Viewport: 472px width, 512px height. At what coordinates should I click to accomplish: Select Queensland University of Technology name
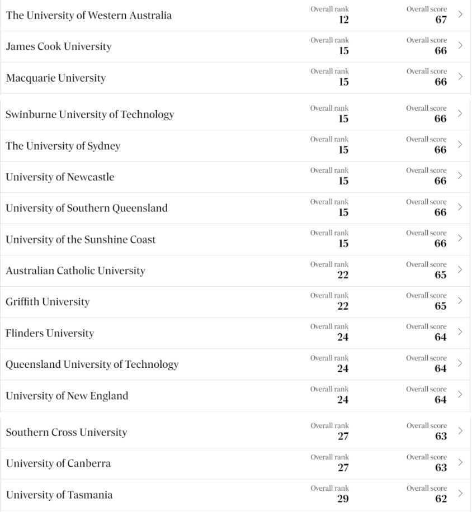tap(92, 364)
